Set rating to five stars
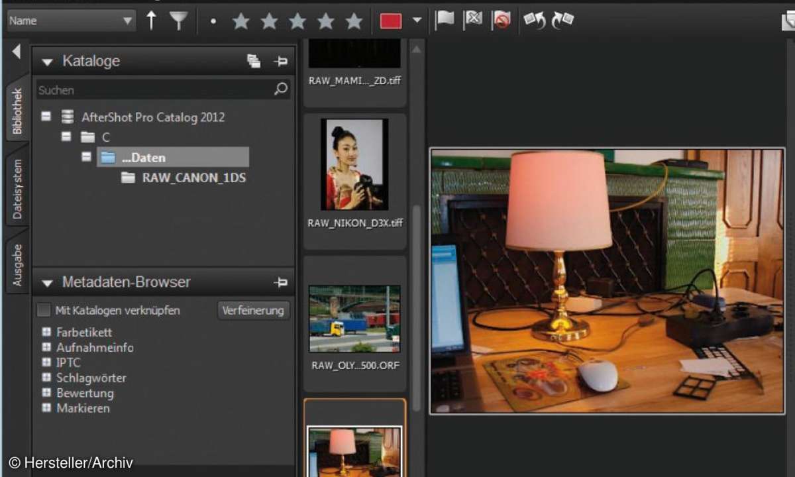Screen dimensions: 795x477 [x=354, y=21]
